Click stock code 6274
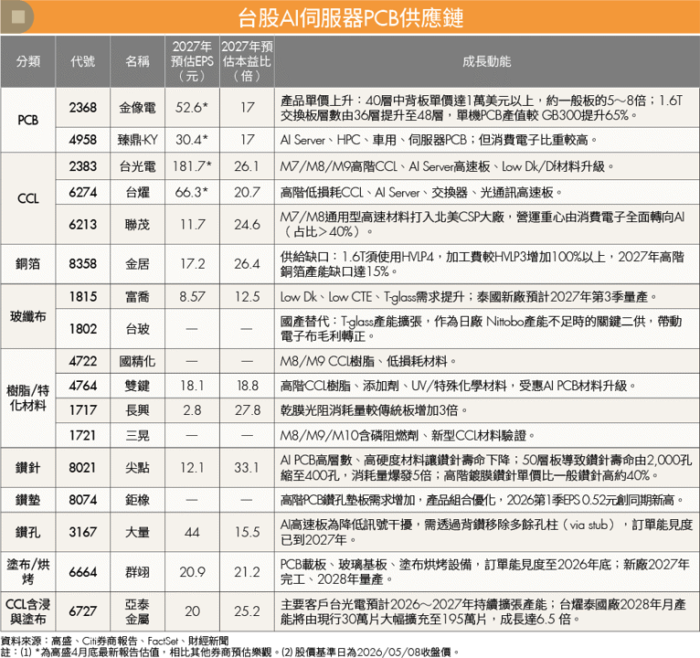The image size is (700, 658). pos(82,193)
